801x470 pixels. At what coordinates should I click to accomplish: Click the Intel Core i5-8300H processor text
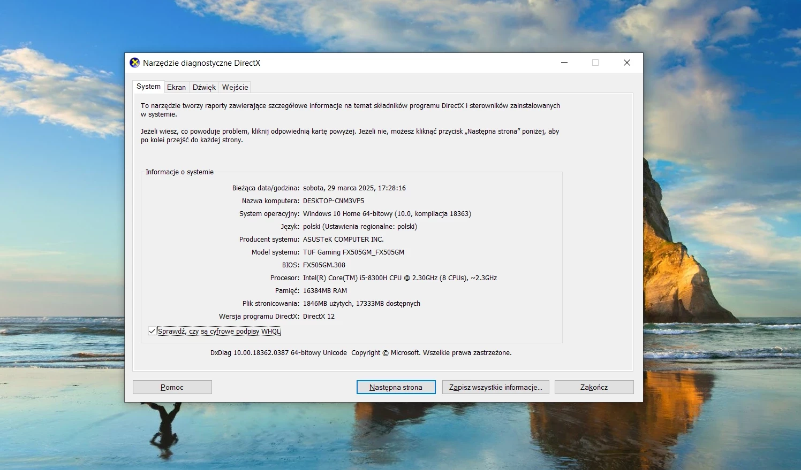400,278
